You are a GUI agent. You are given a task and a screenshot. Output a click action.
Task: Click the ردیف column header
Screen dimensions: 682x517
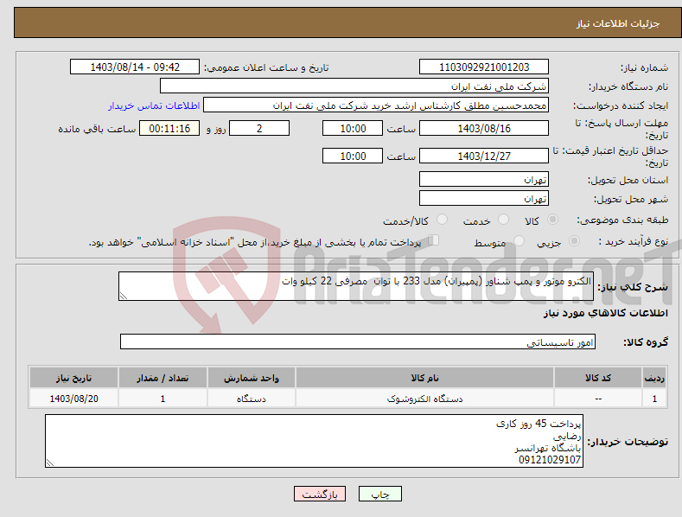click(654, 378)
